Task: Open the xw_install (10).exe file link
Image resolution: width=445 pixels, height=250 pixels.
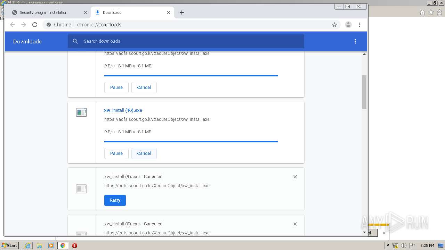Action: 123,110
